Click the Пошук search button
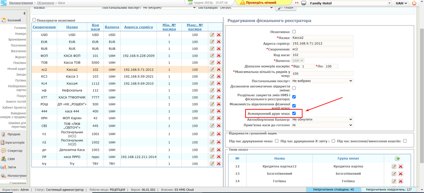Image resolution: width=424 pixels, height=193 pixels. [x=286, y=8]
